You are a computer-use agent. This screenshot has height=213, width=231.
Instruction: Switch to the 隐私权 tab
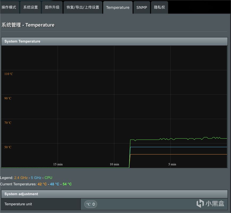(x=159, y=7)
